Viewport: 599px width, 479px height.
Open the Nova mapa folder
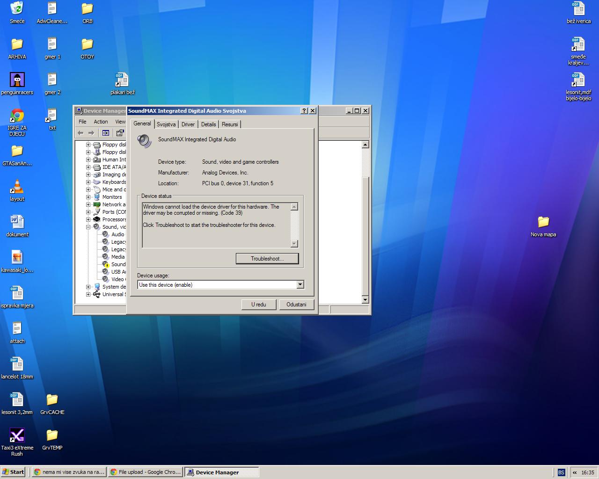tap(543, 222)
